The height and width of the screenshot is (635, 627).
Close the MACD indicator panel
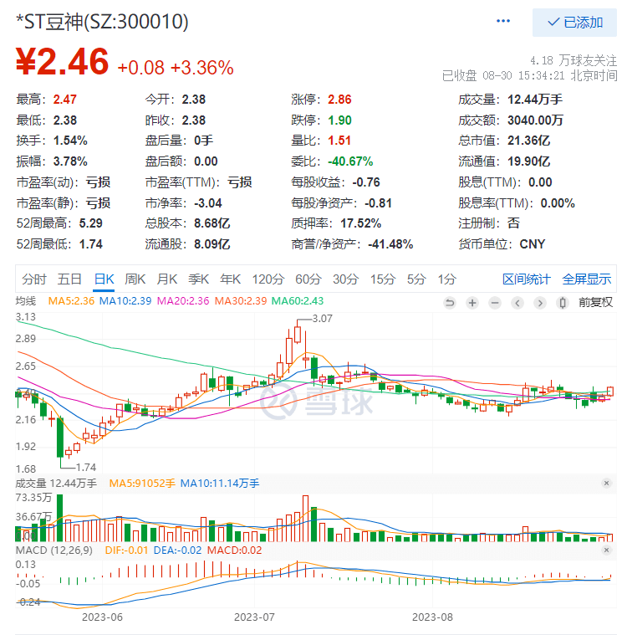pos(607,550)
